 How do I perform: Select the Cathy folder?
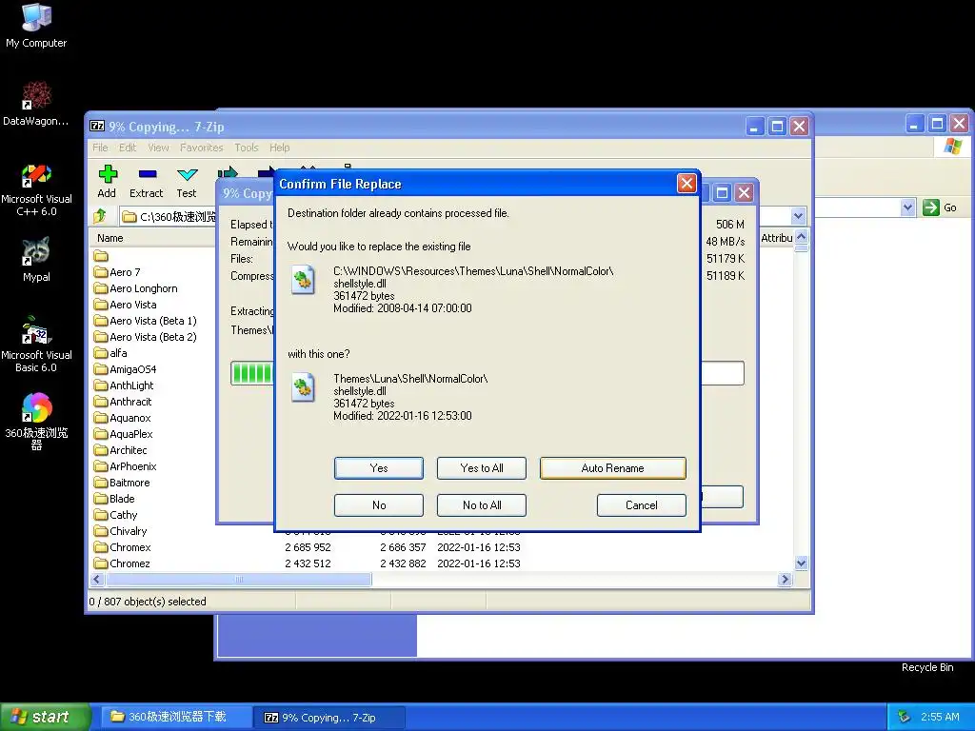click(115, 515)
